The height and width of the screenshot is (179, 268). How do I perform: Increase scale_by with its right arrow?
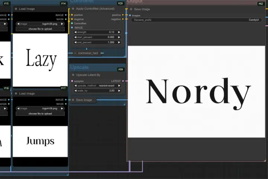point(119,91)
